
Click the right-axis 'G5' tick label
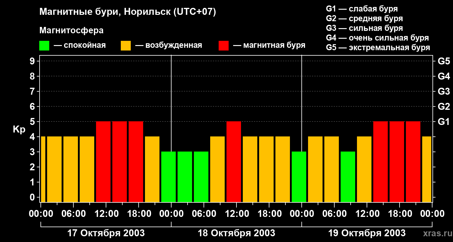click(444, 61)
